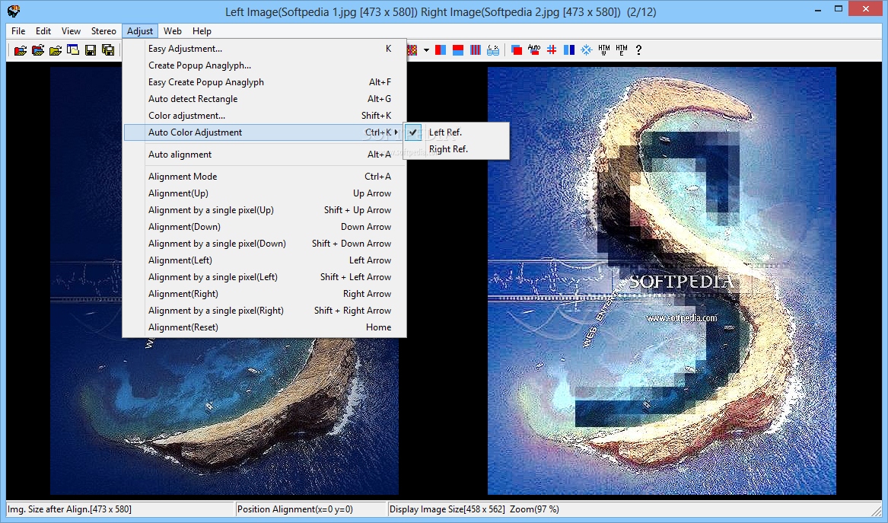This screenshot has height=523, width=888.
Task: Open the Edit menu
Action: [x=43, y=31]
